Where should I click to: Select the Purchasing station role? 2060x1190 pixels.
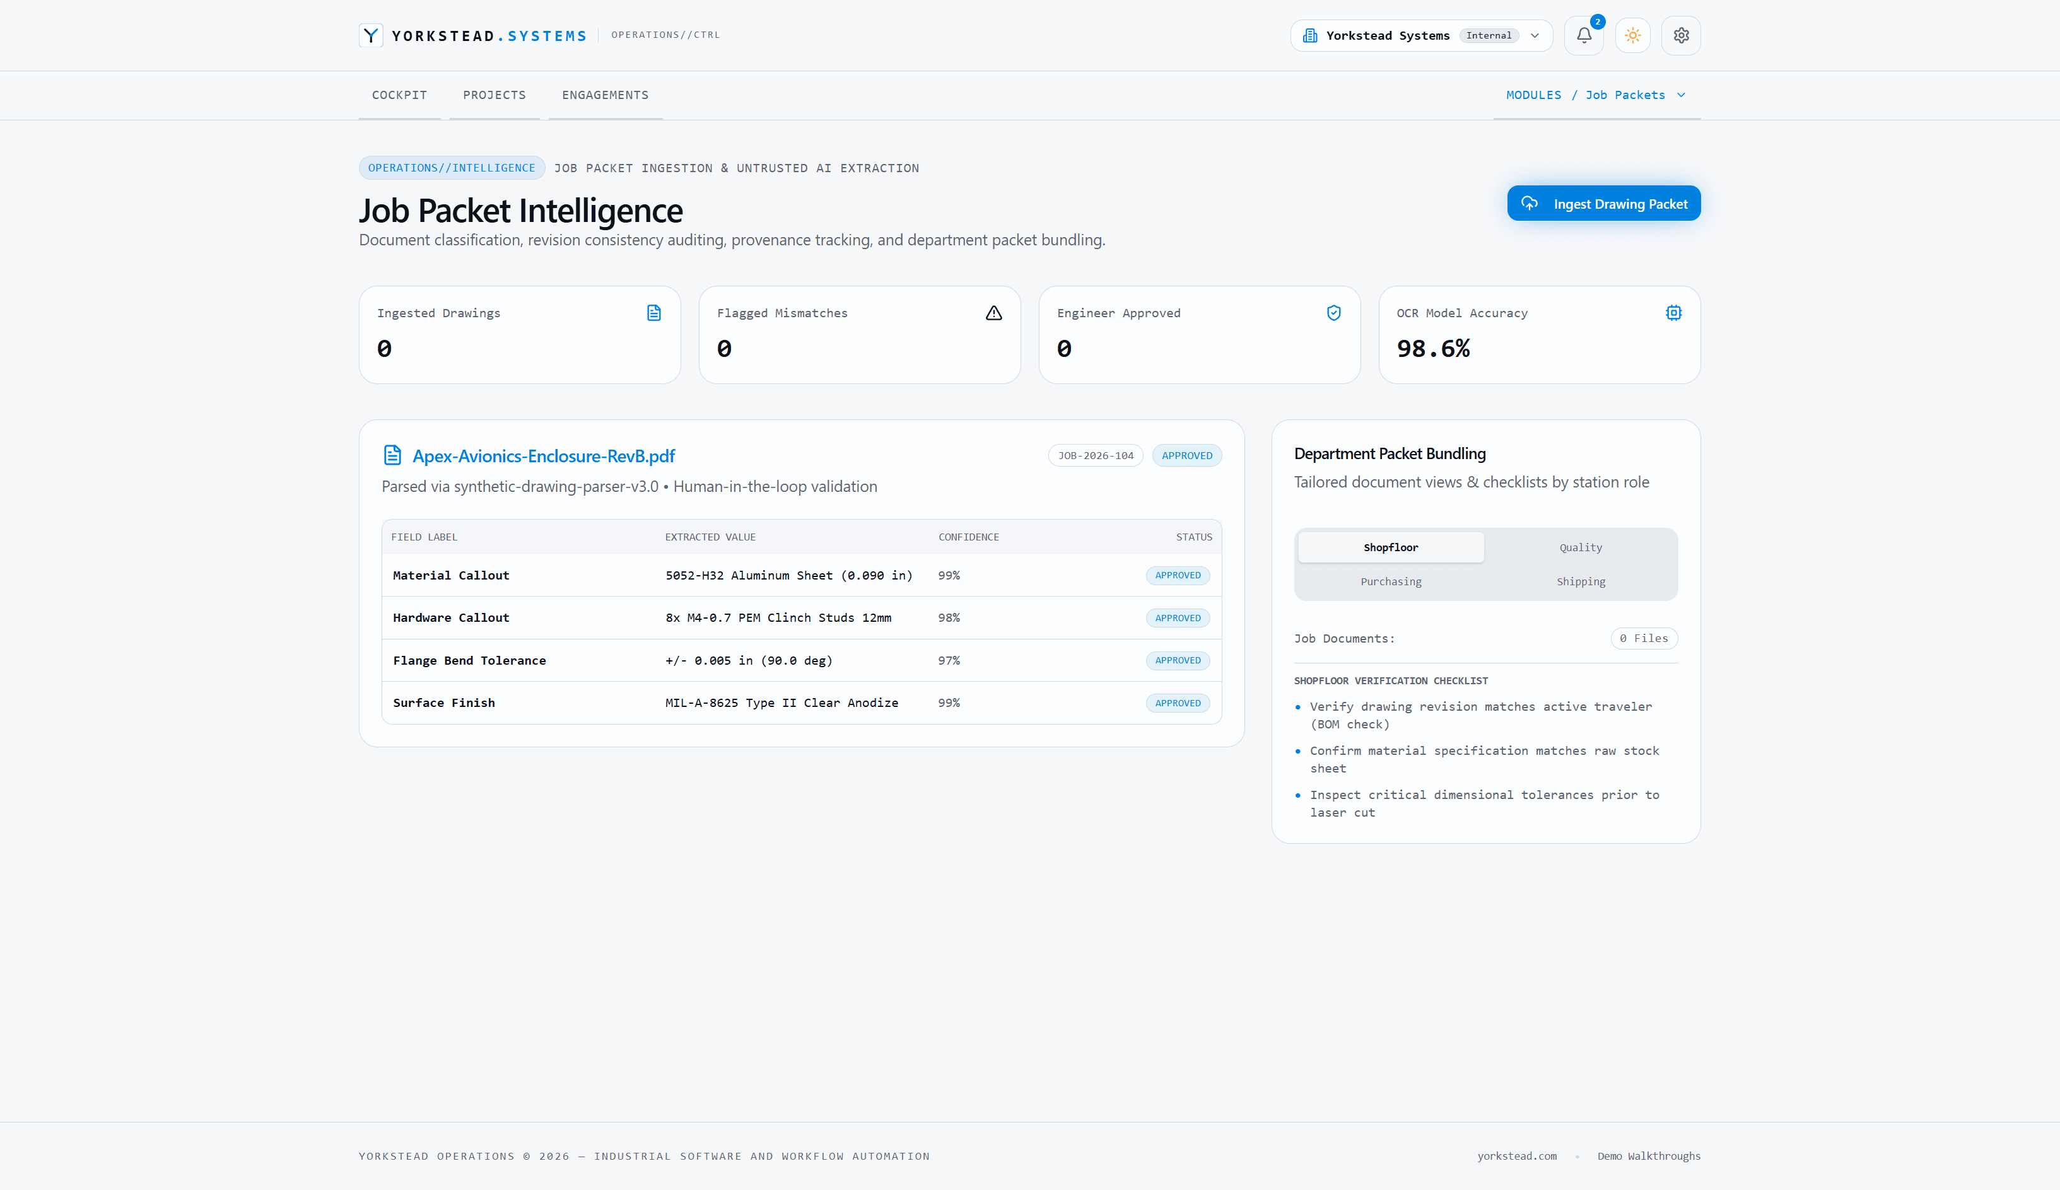click(x=1391, y=582)
